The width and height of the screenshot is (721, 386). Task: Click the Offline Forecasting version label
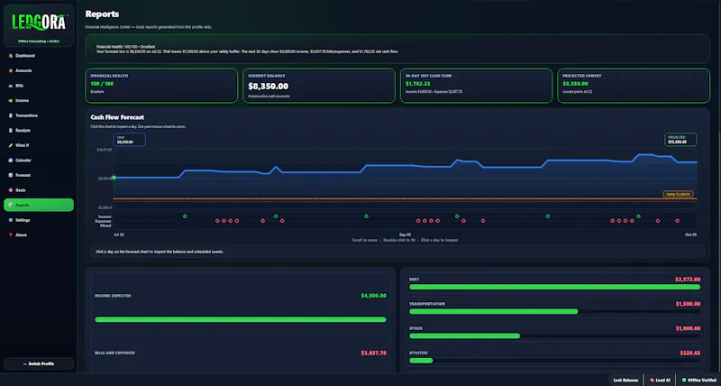(x=39, y=41)
